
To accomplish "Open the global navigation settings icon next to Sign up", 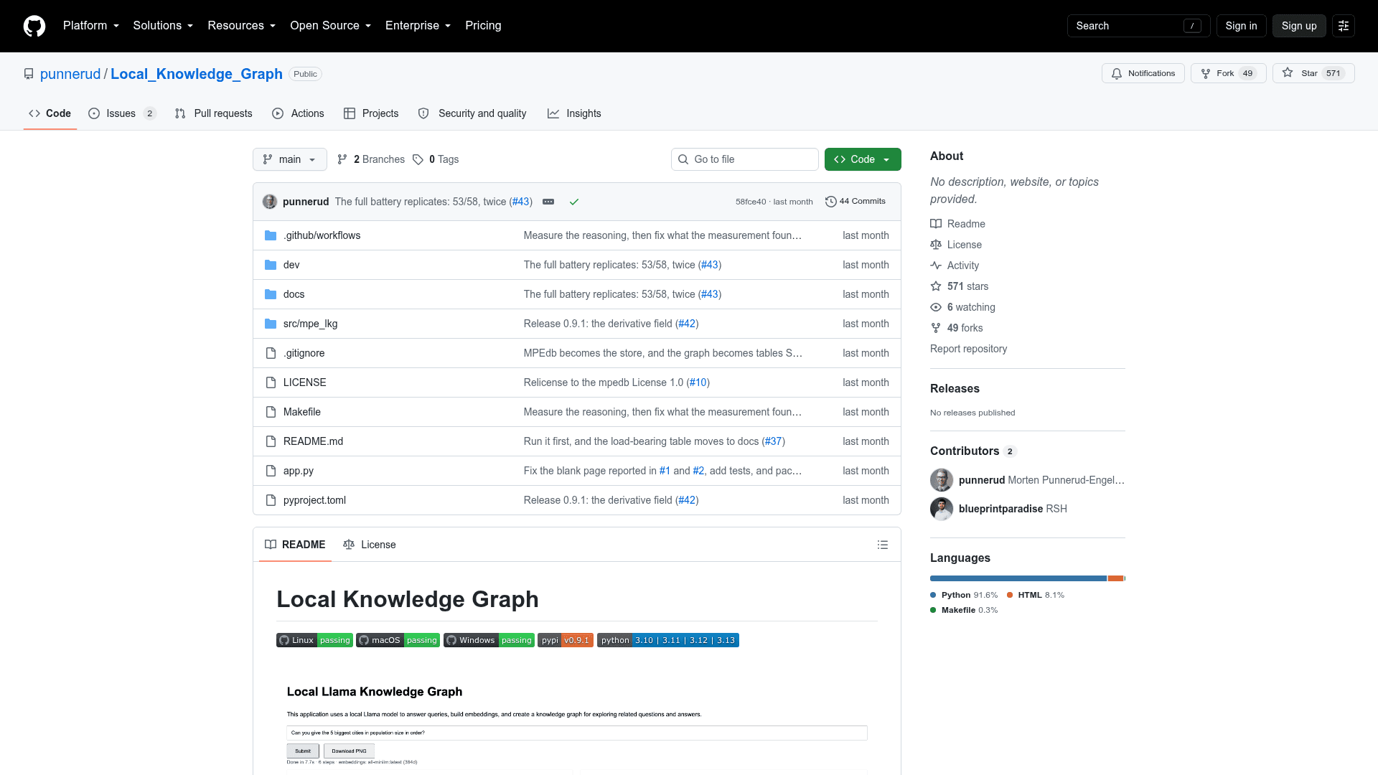I will tap(1343, 26).
